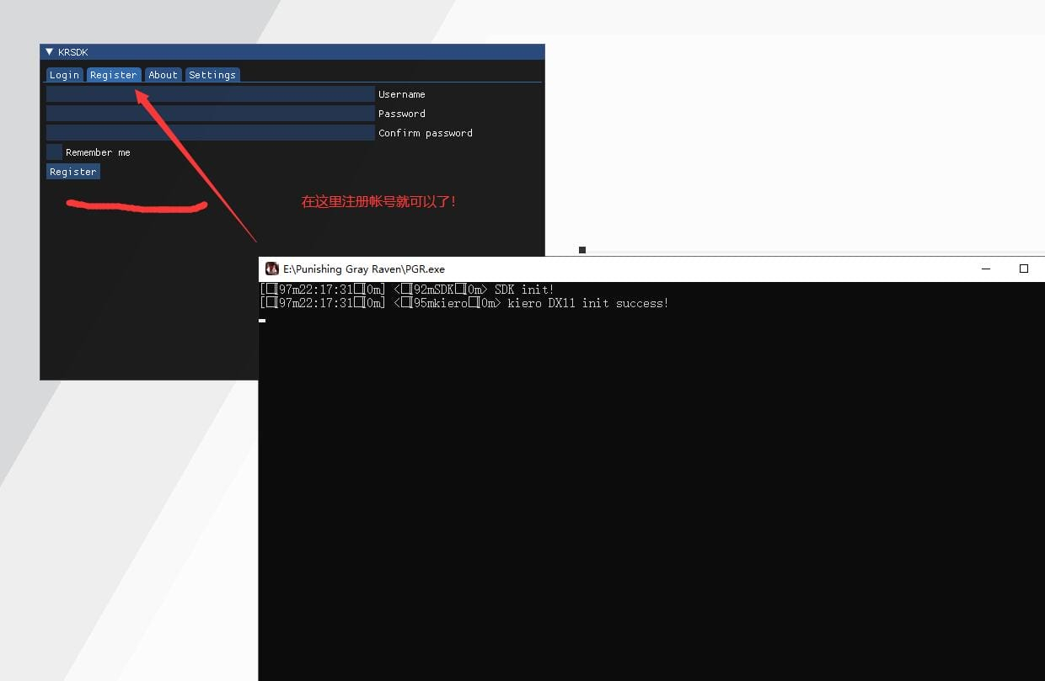Minimize the PGR.exe console window
Screen dimensions: 1045x681
tap(986, 269)
